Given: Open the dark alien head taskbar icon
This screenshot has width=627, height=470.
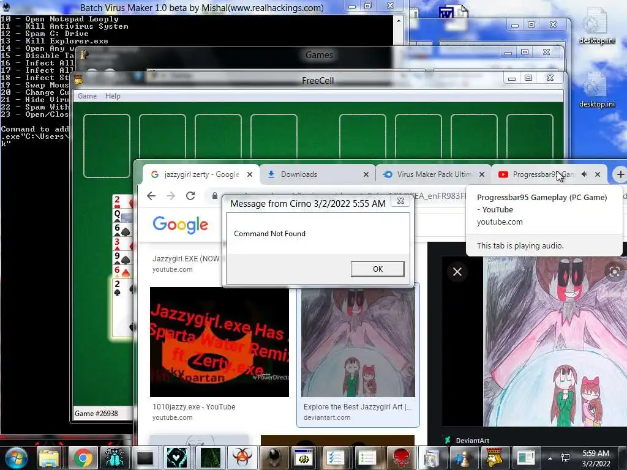Looking at the screenshot, I should point(274,458).
